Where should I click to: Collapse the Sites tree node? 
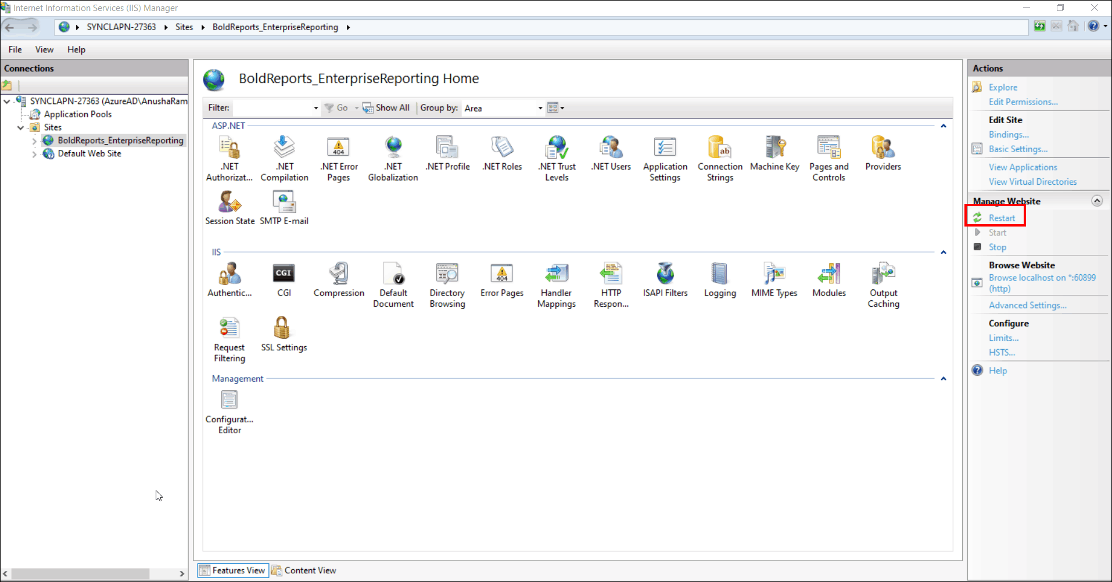[x=21, y=127]
